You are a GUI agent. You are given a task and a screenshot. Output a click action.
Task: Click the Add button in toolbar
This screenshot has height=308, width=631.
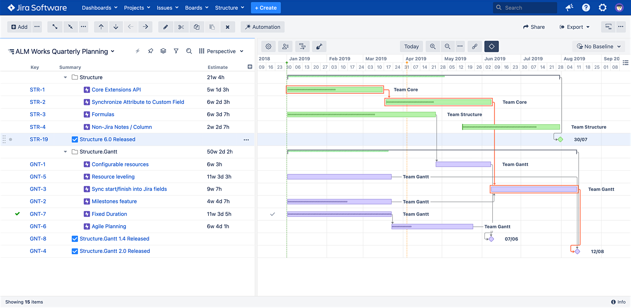pos(19,27)
